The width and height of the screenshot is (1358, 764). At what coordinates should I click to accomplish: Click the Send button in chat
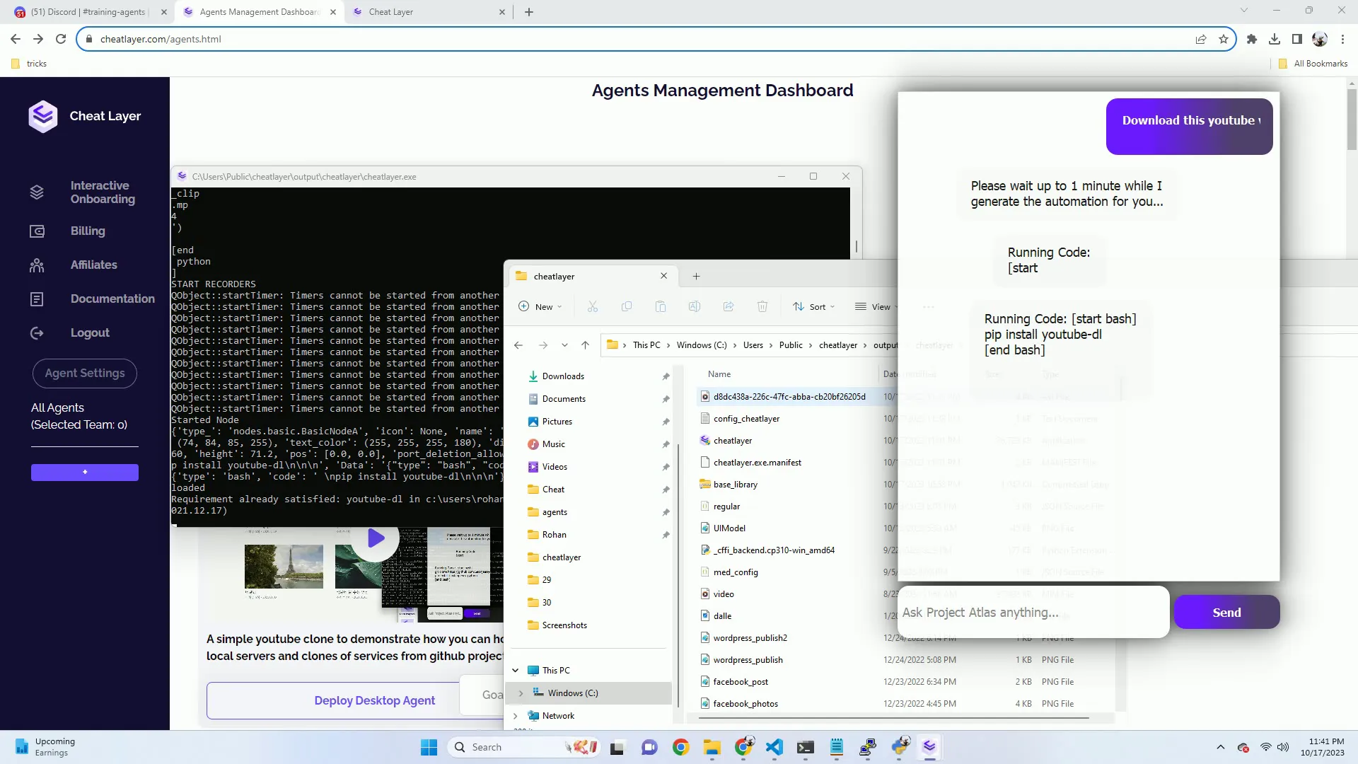click(1226, 612)
